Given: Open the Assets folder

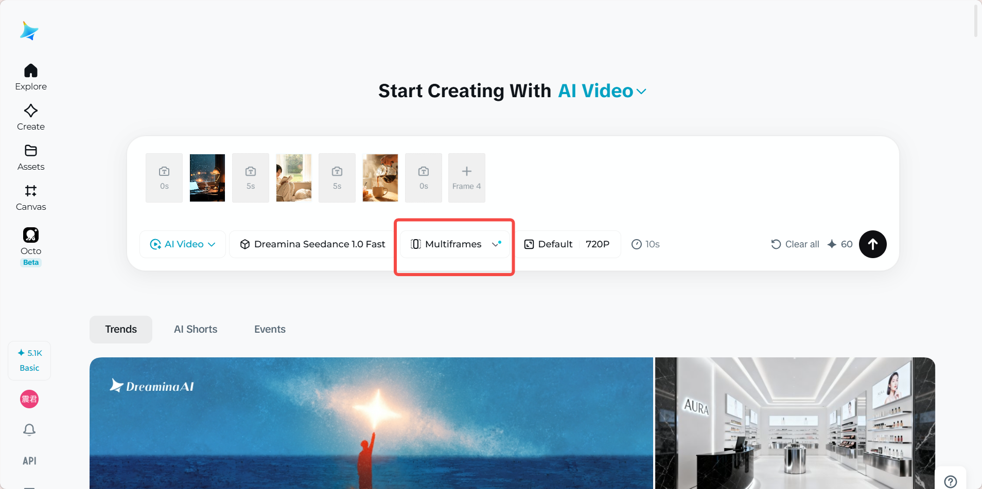Looking at the screenshot, I should 31,157.
